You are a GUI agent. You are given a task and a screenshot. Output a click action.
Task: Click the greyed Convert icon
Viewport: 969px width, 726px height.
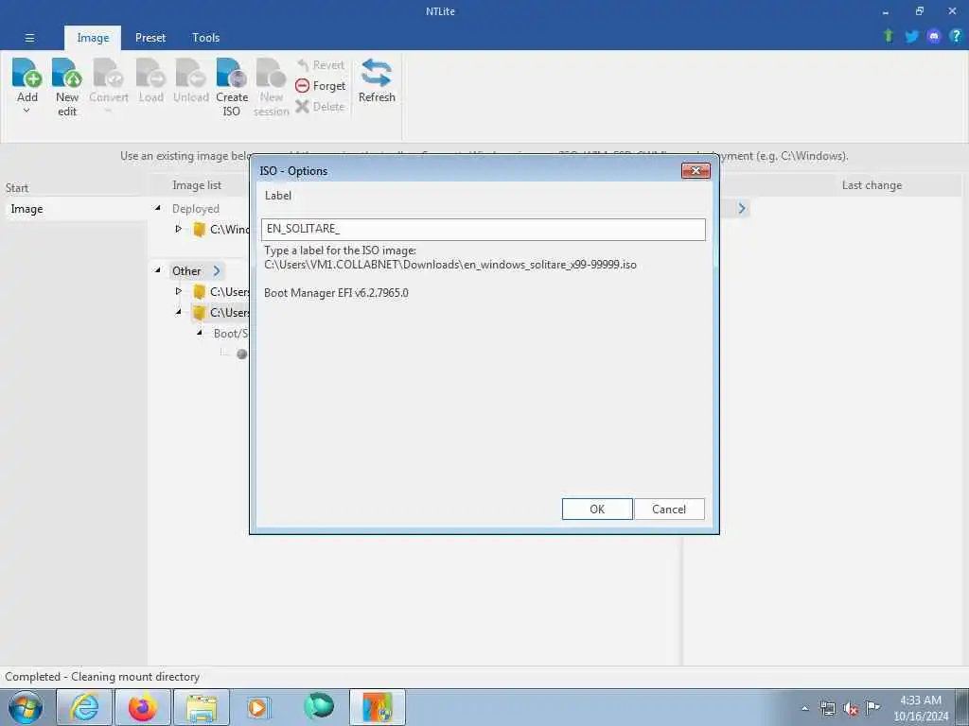pos(109,73)
